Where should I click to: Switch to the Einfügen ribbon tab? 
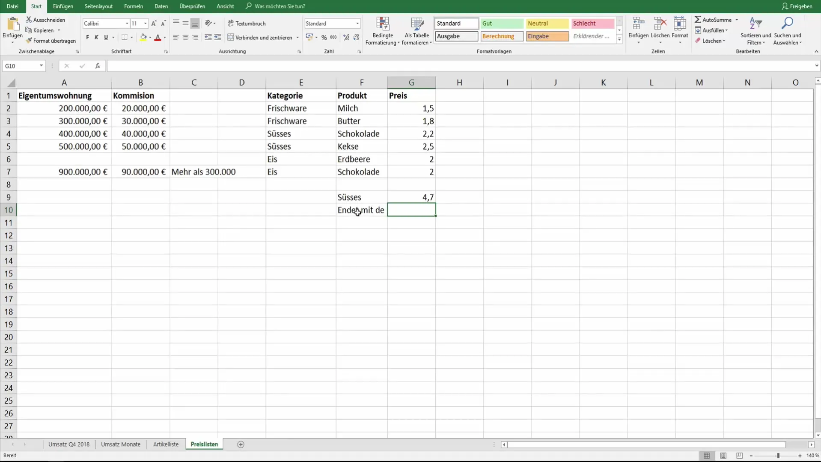pyautogui.click(x=63, y=6)
